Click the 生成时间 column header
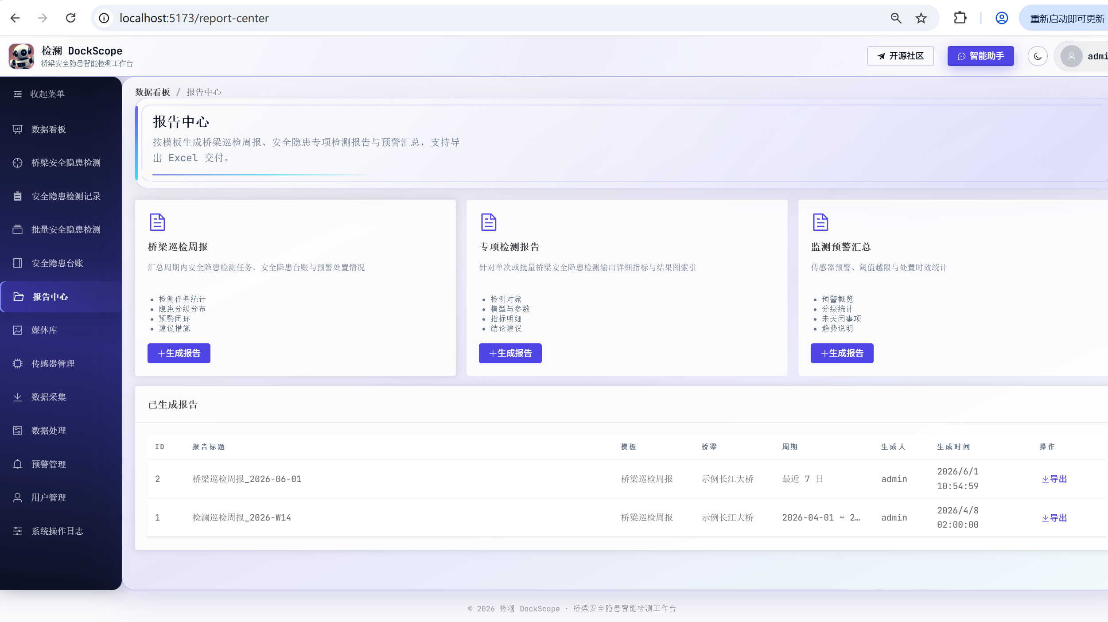This screenshot has height=622, width=1108. coord(953,447)
